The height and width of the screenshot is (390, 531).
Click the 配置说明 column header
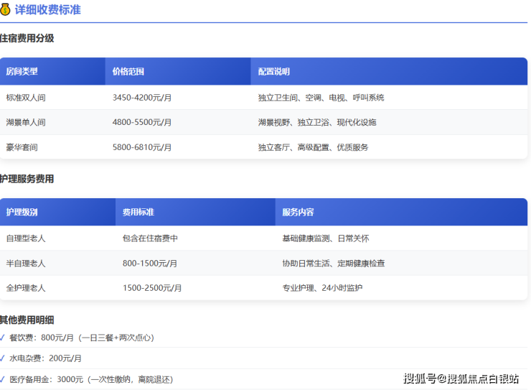(274, 72)
